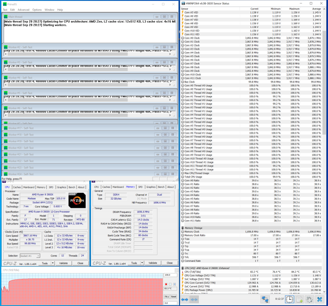Screen dimensions: 328x306
Task: Click the thermometer icon beside CPU (Tctl/Tdie)
Action: coord(182,272)
